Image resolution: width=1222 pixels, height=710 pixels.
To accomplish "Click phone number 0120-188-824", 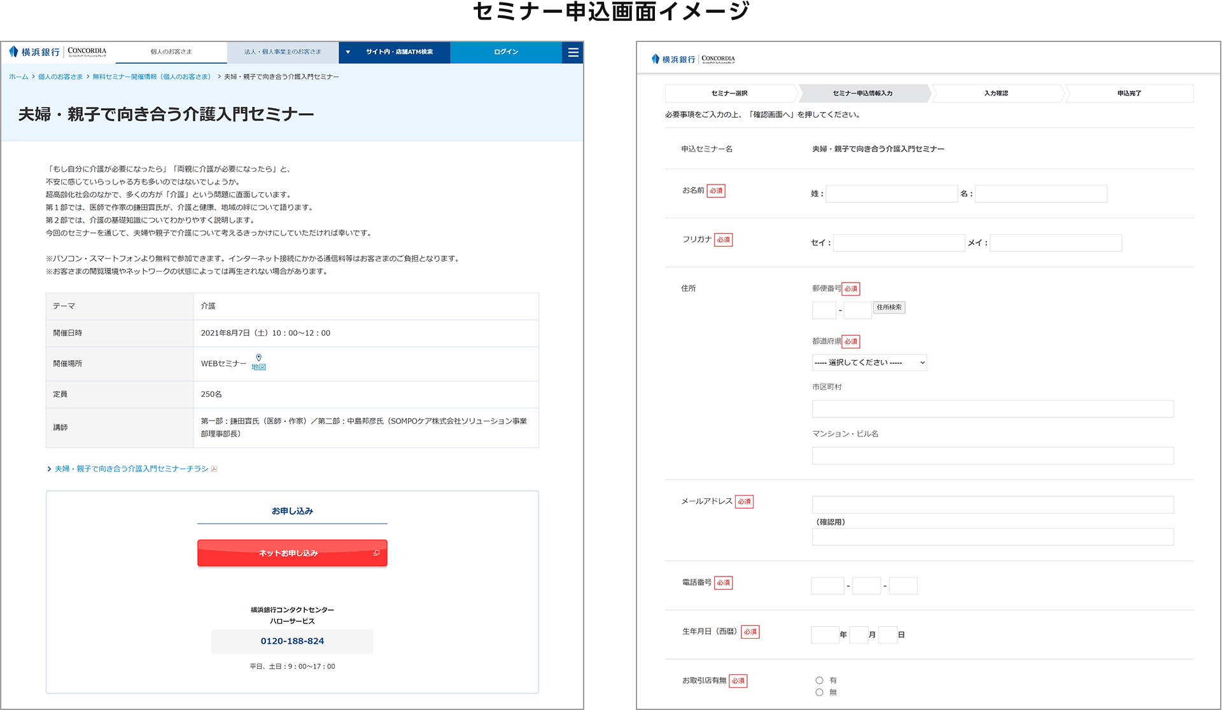I will (x=292, y=641).
